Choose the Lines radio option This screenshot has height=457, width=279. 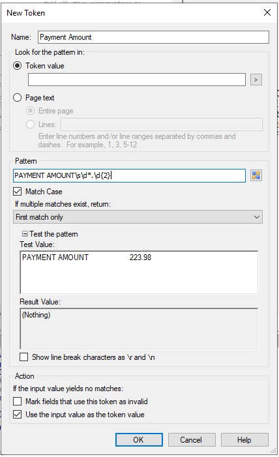pyautogui.click(x=31, y=125)
